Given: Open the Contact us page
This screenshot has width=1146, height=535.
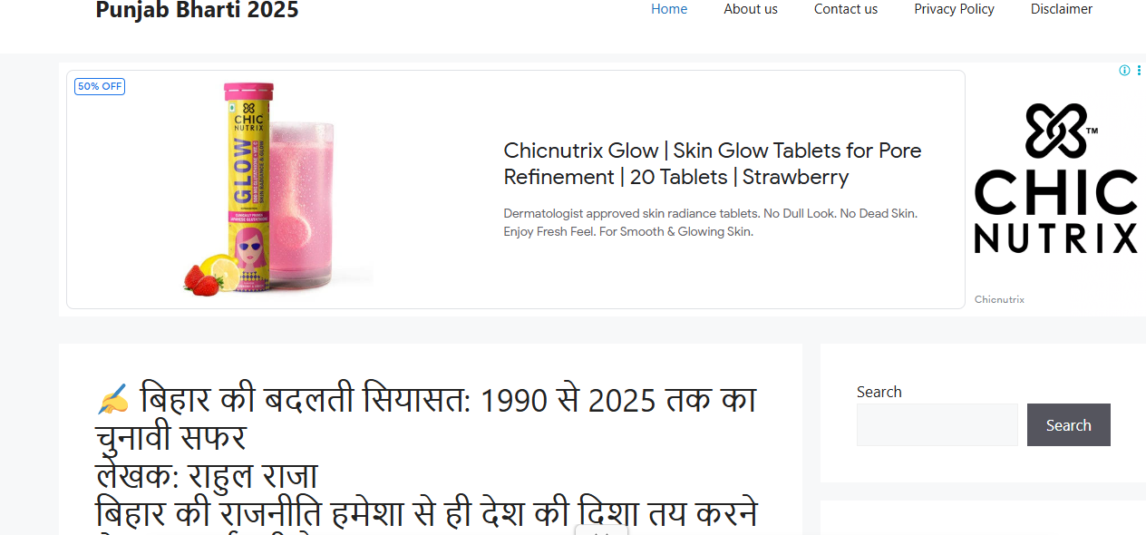Looking at the screenshot, I should (846, 9).
